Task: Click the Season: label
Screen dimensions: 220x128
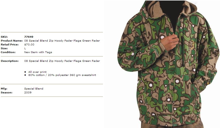Action: (7, 93)
